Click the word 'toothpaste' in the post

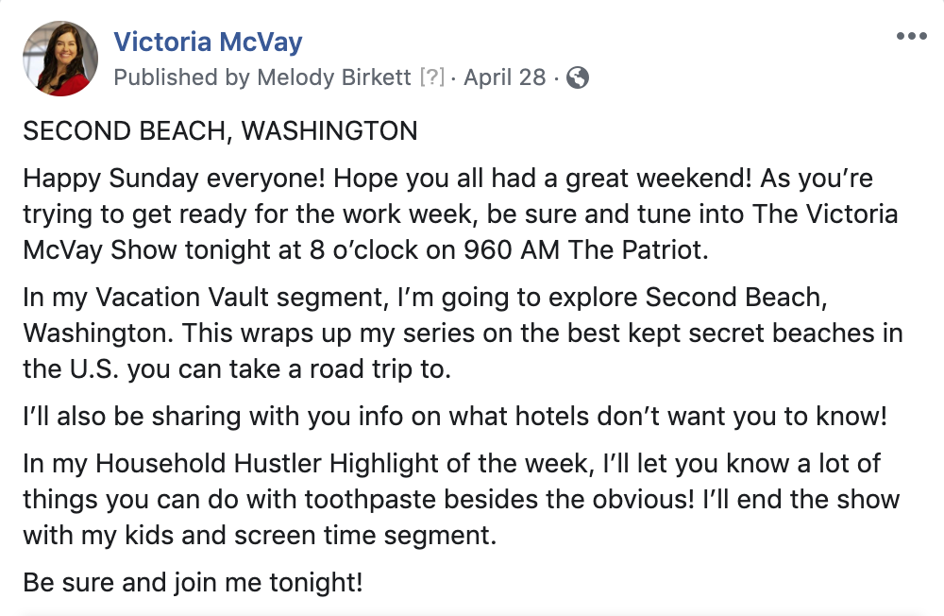pyautogui.click(x=368, y=500)
